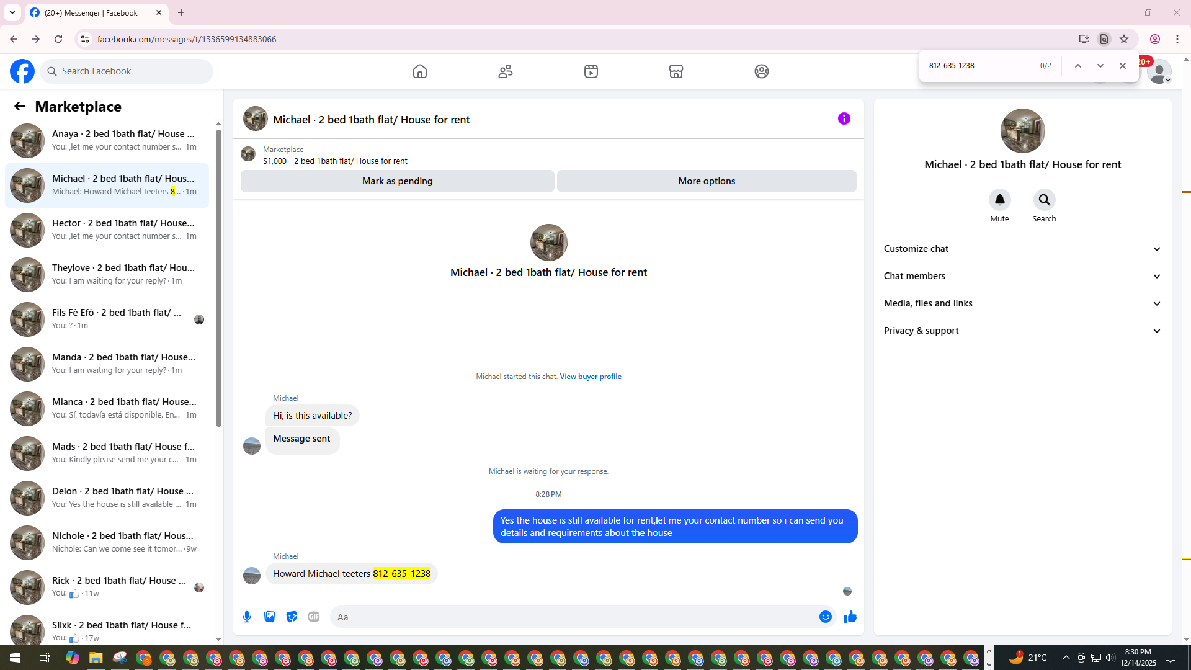This screenshot has width=1191, height=670.
Task: Open the purple conversation info icon
Action: tap(844, 118)
